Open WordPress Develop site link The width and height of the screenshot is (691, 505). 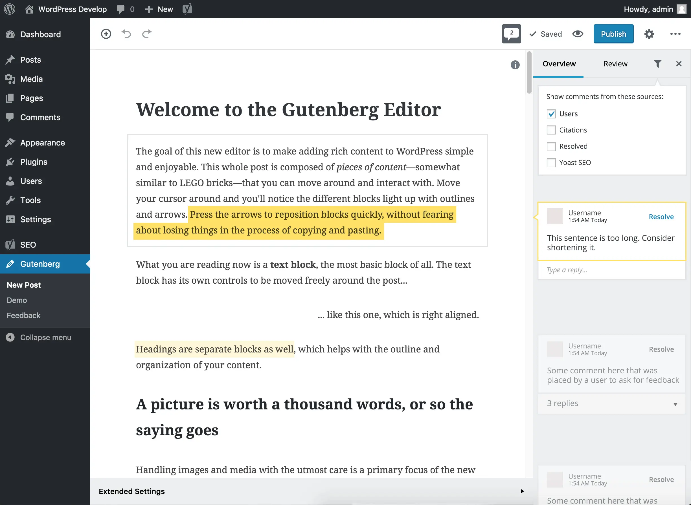pos(73,9)
